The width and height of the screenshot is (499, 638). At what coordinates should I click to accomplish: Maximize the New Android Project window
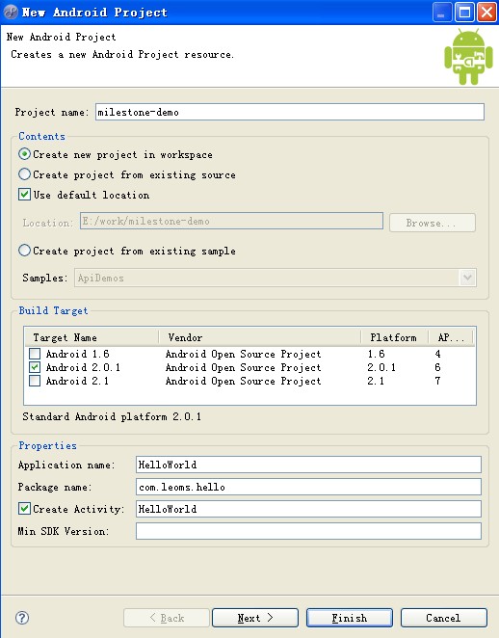click(x=464, y=12)
